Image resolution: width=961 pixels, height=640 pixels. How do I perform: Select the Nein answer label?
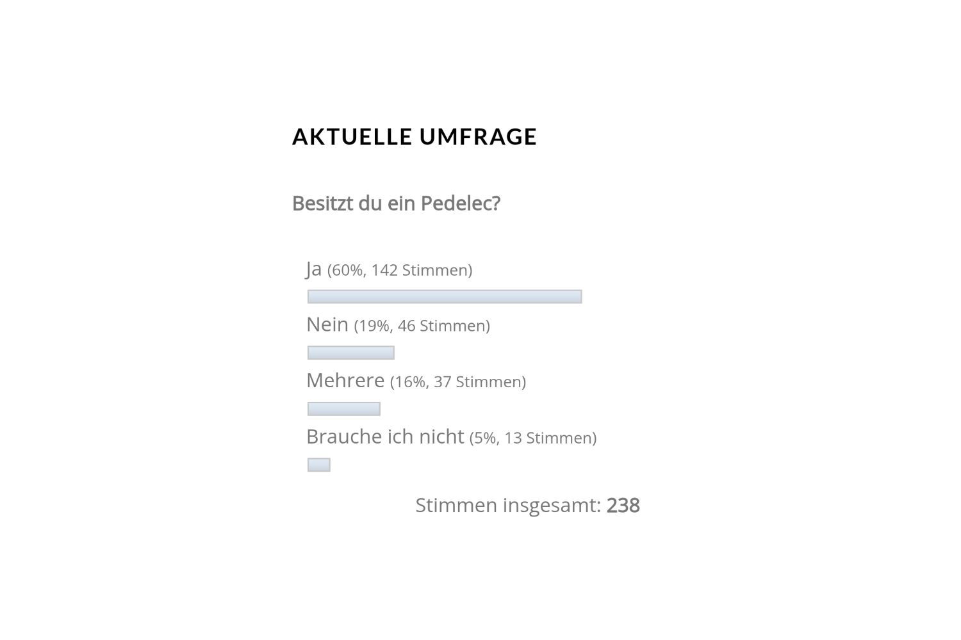tap(327, 324)
